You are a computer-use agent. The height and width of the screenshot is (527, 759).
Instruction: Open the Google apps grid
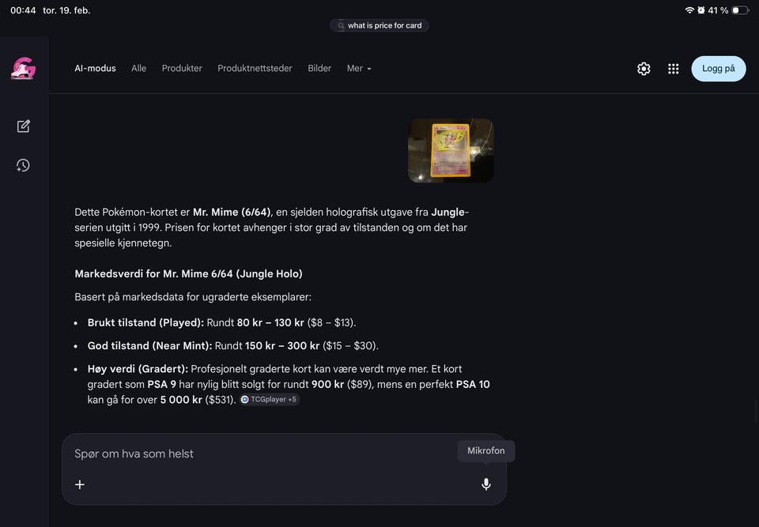click(674, 69)
